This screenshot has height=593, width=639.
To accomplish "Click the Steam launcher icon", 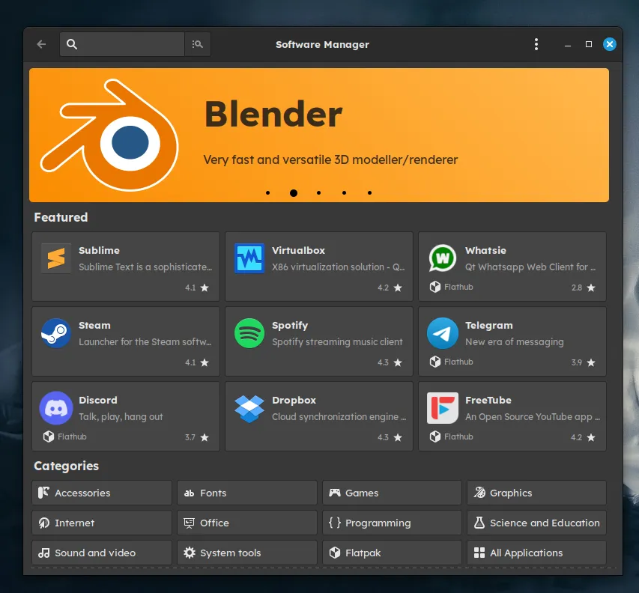I will point(56,332).
